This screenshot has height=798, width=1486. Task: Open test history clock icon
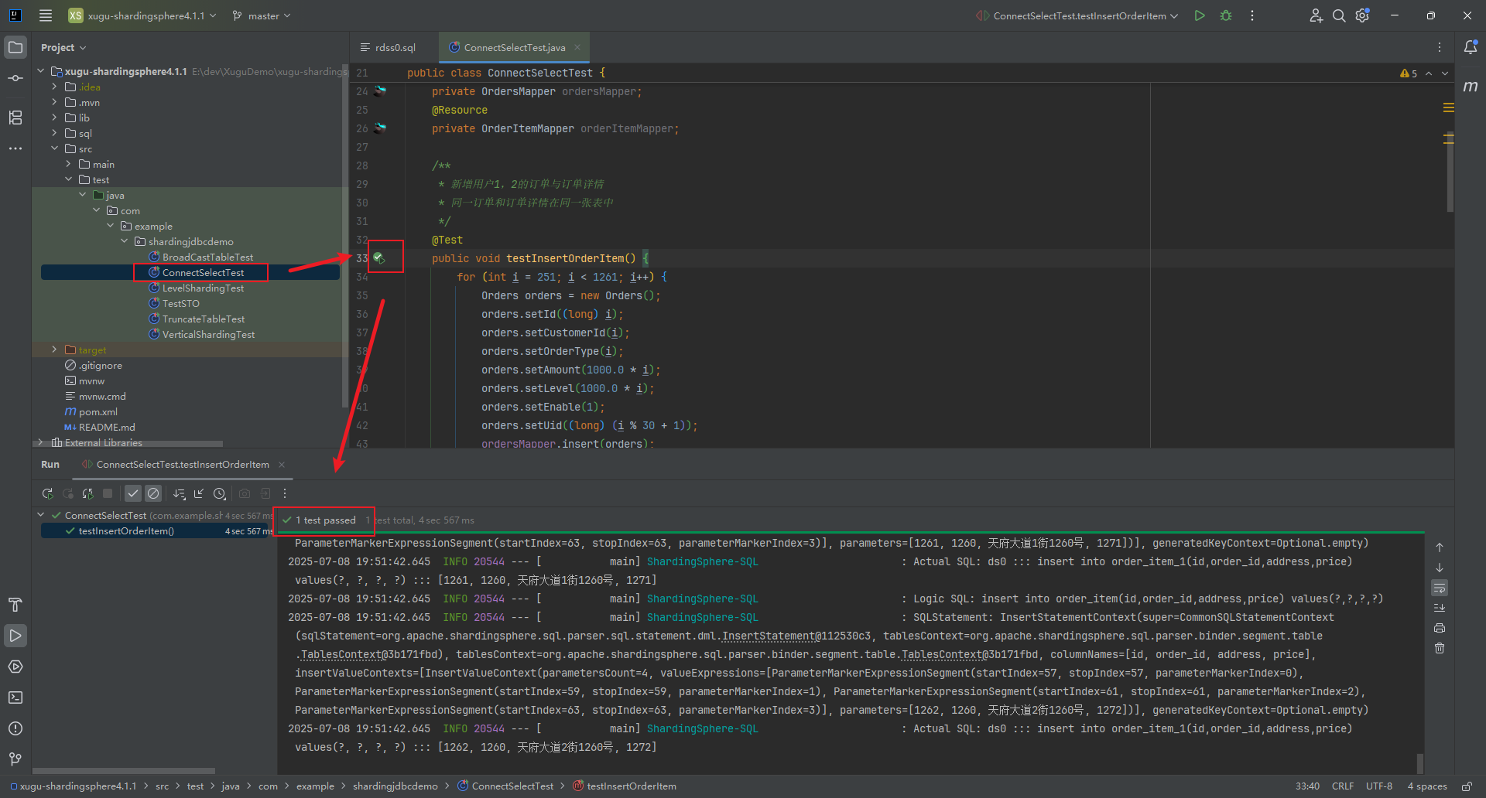[x=220, y=493]
